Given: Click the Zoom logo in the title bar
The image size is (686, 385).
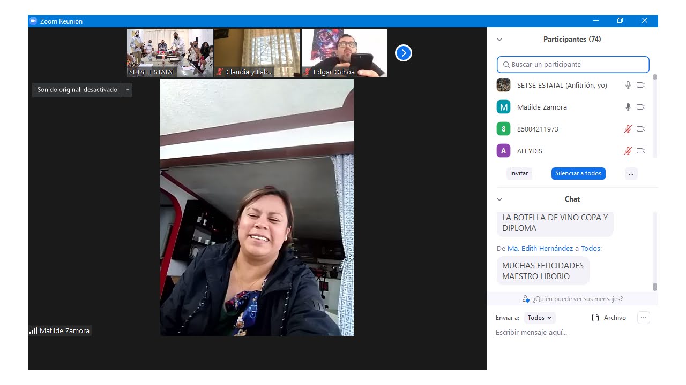Looking at the screenshot, I should (x=33, y=21).
